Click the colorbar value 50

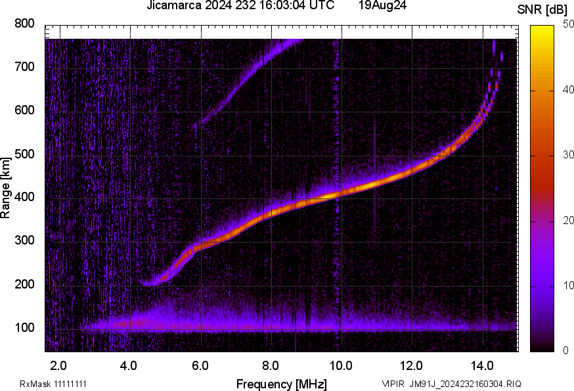569,24
